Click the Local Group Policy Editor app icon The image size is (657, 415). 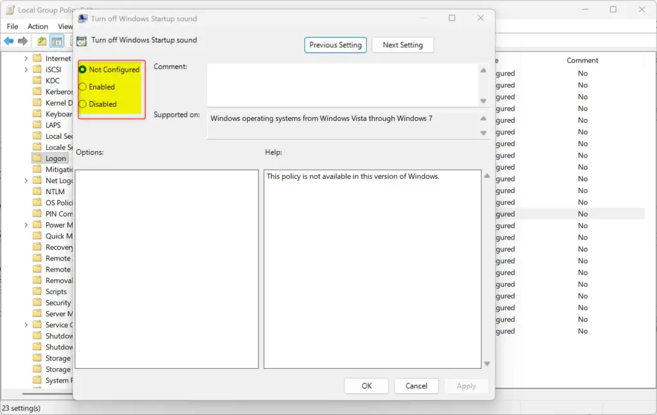coord(10,10)
